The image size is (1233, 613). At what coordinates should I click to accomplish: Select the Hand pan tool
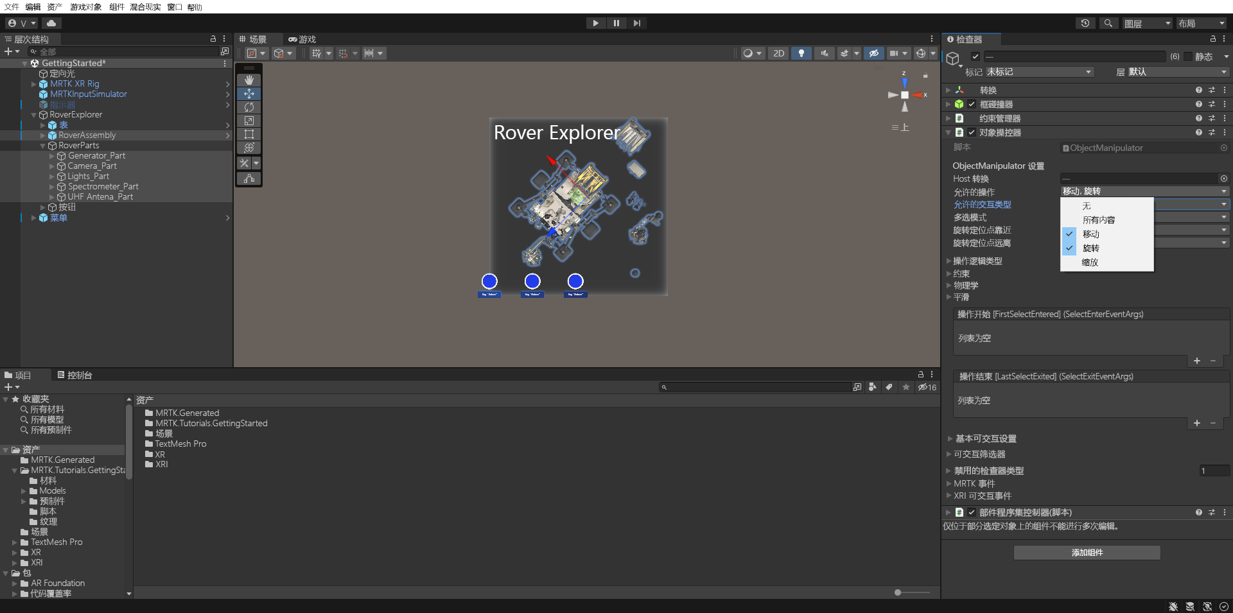249,80
